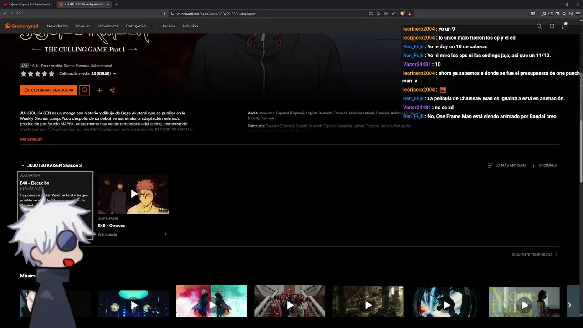Play the pink and teal two-figure music video
The width and height of the screenshot is (583, 328).
[x=211, y=301]
